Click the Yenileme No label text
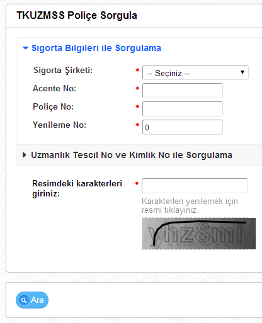 click(x=59, y=125)
